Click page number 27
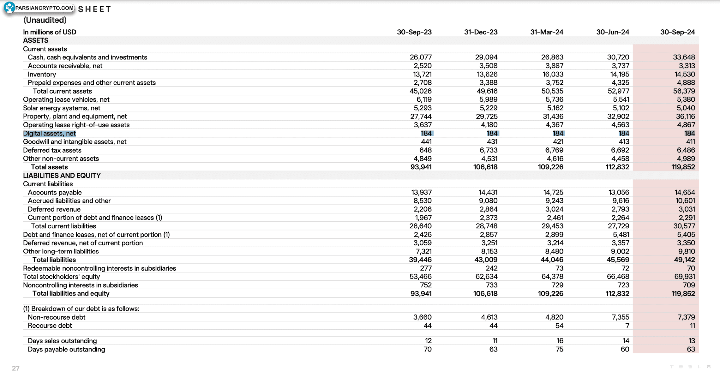 [16, 368]
